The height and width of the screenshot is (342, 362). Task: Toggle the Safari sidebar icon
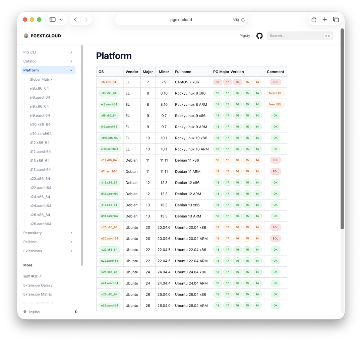(53, 20)
